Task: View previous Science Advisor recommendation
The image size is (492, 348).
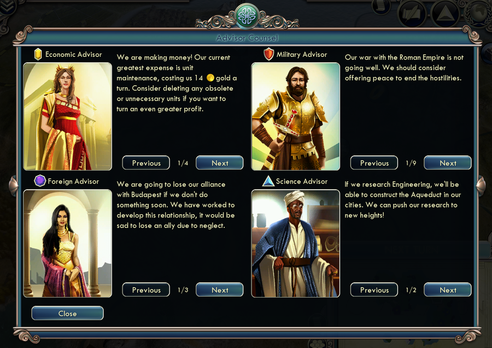Action: point(374,290)
